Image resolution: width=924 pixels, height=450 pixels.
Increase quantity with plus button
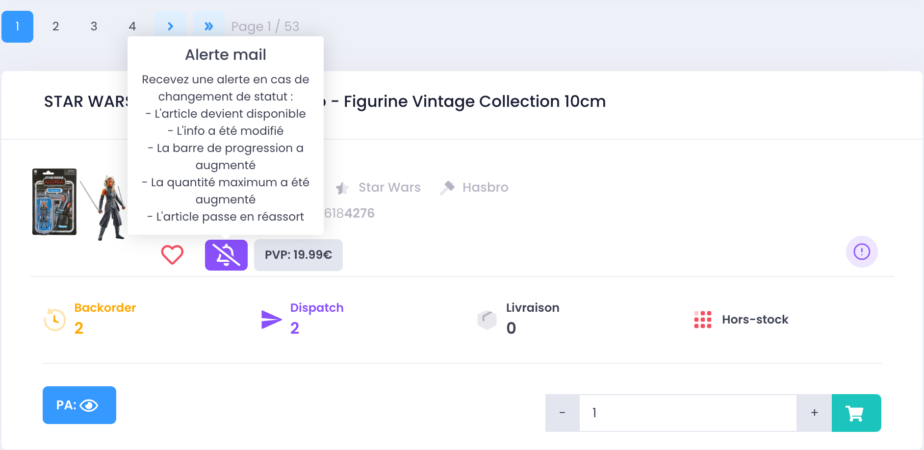pyautogui.click(x=815, y=413)
